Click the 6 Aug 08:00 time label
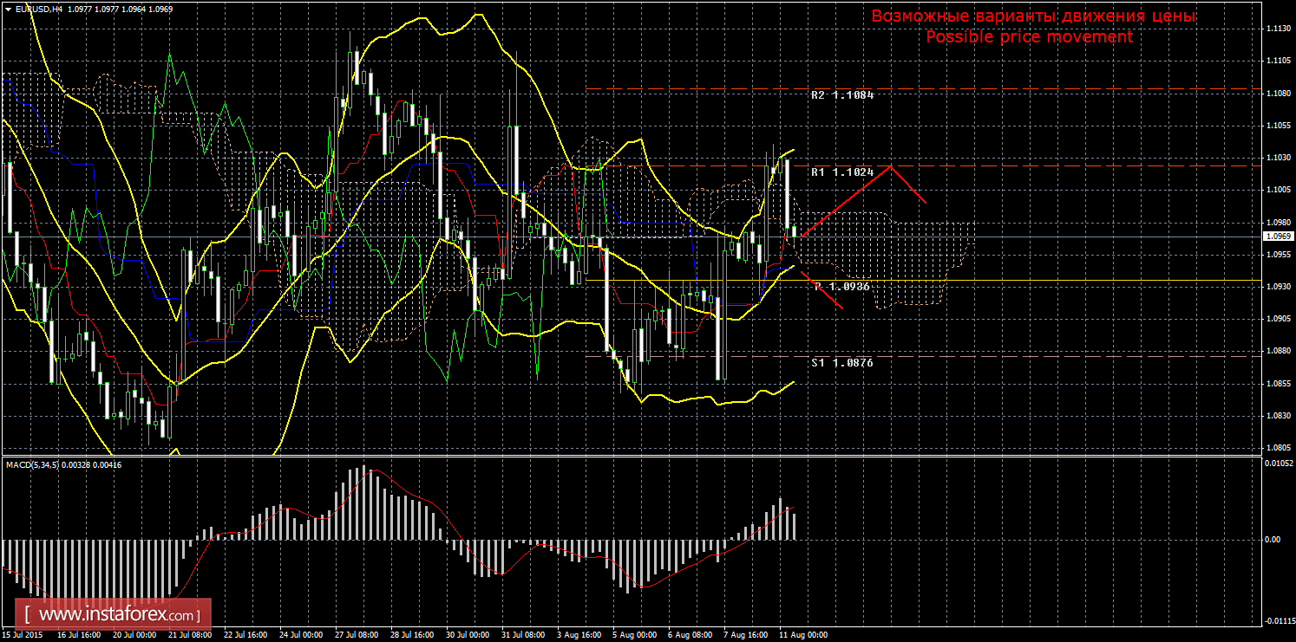This screenshot has width=1296, height=642. coord(690,635)
